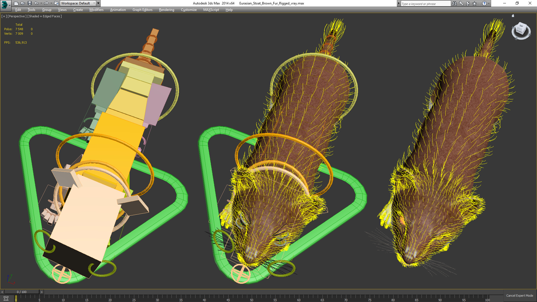The image size is (537, 302).
Task: Open the Workspace: Default dropdown
Action: [78, 3]
